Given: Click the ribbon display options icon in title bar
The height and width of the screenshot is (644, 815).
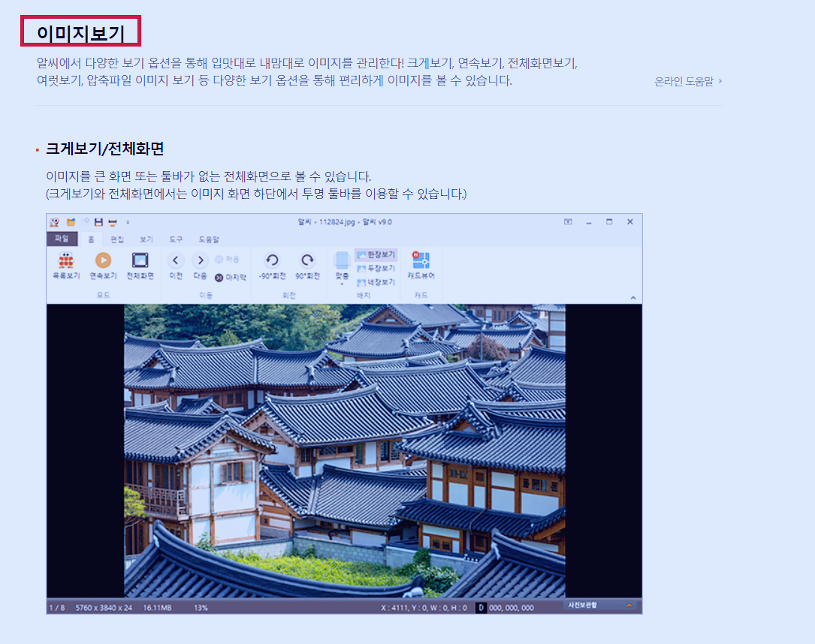Looking at the screenshot, I should 568,221.
